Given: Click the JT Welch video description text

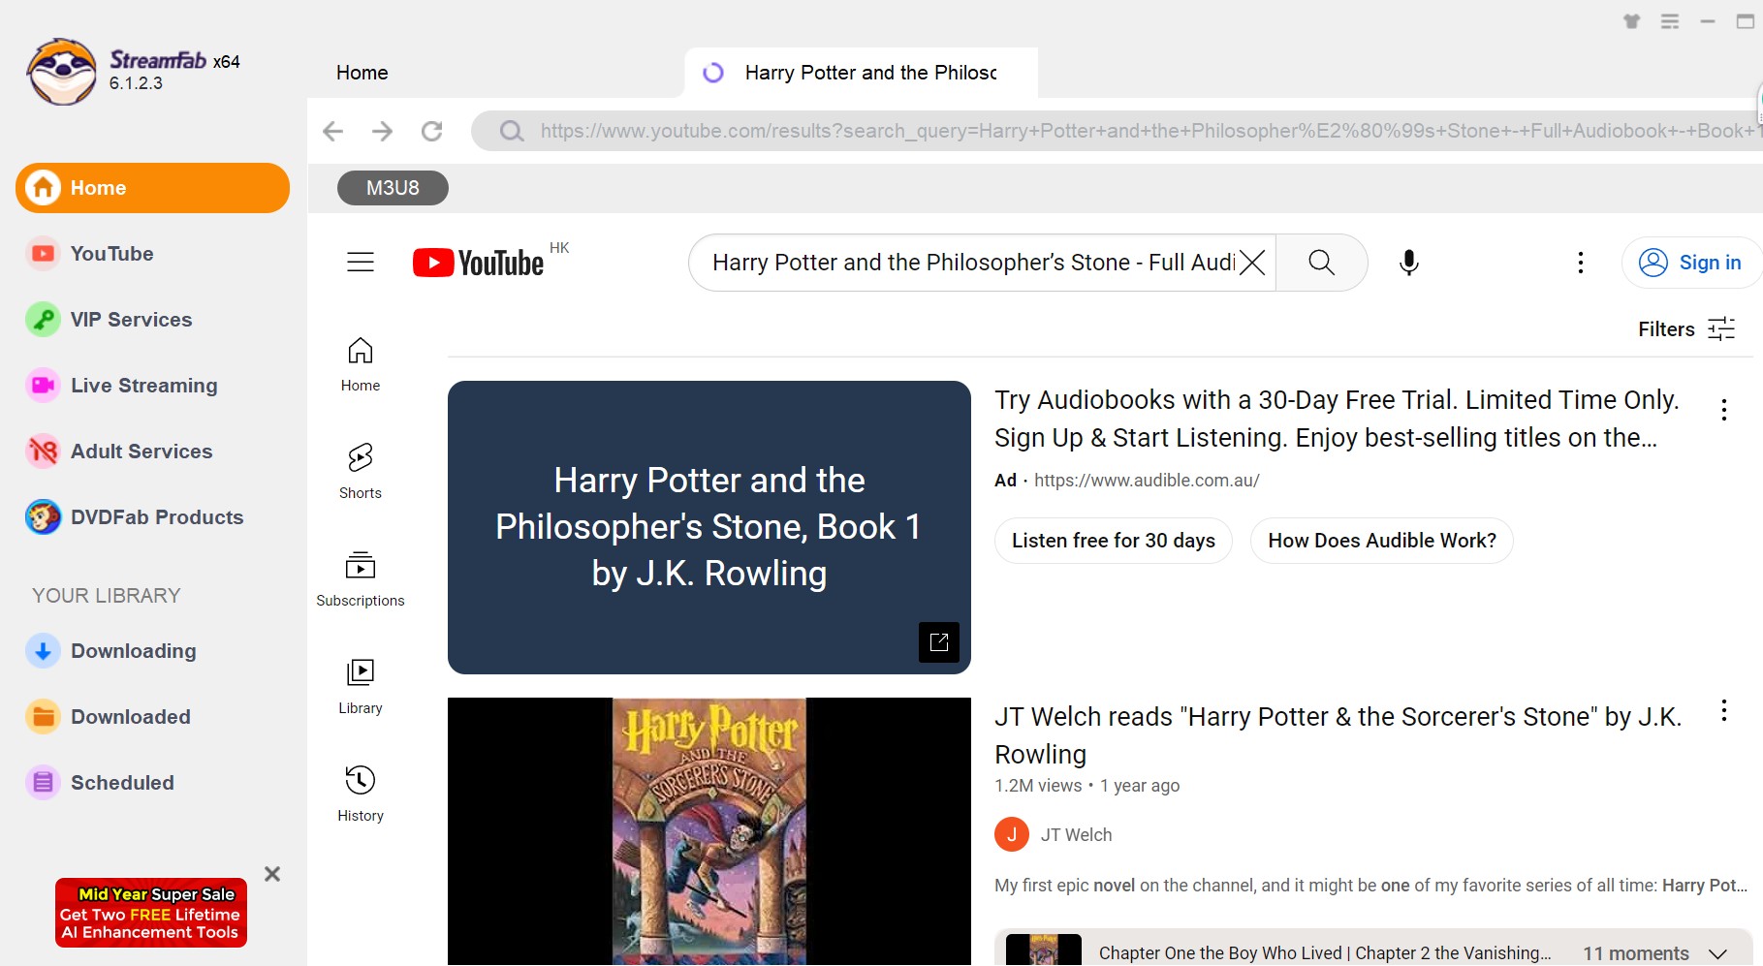Looking at the screenshot, I should pyautogui.click(x=1371, y=886).
